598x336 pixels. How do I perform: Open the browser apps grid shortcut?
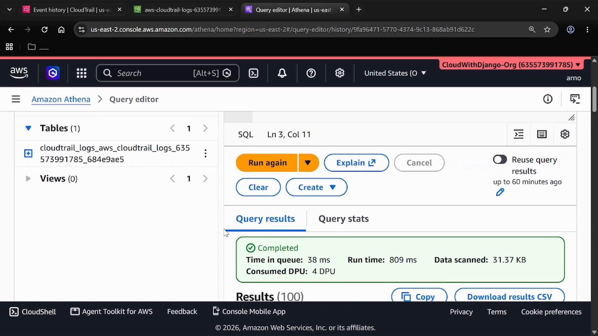coord(9,47)
